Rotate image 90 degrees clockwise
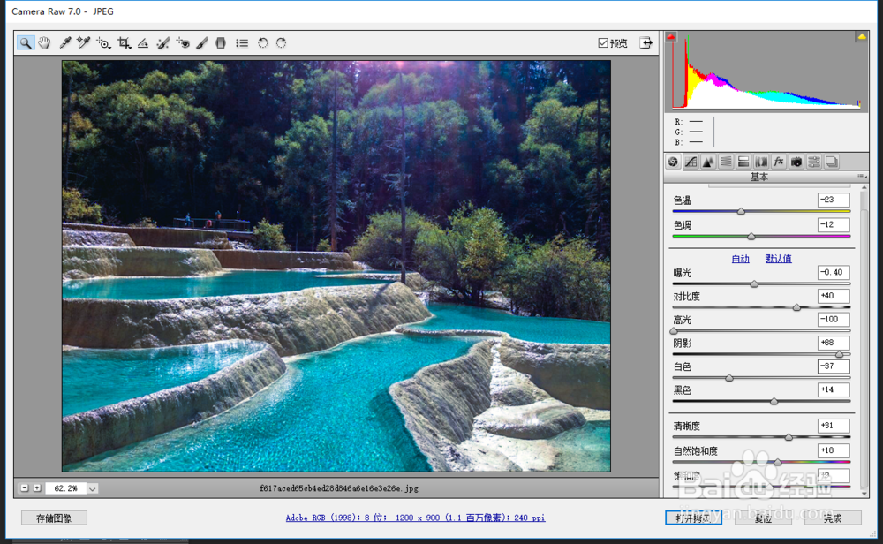This screenshot has height=544, width=883. [x=281, y=42]
